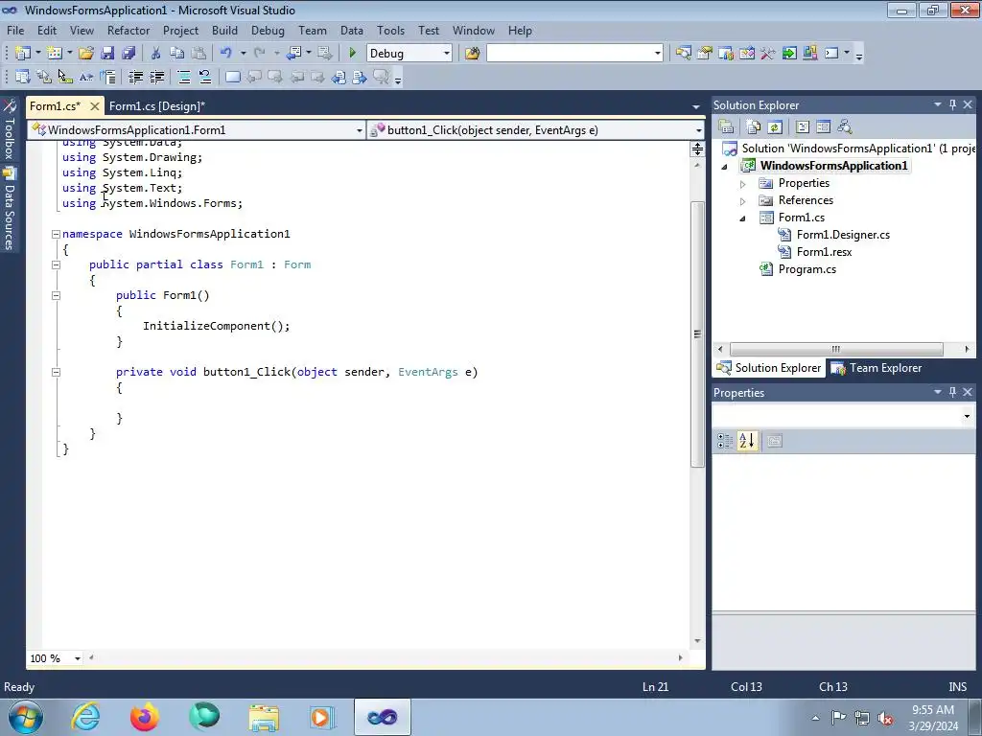The height and width of the screenshot is (736, 982).
Task: Click the Display Parameter Info icon
Action: click(44, 77)
